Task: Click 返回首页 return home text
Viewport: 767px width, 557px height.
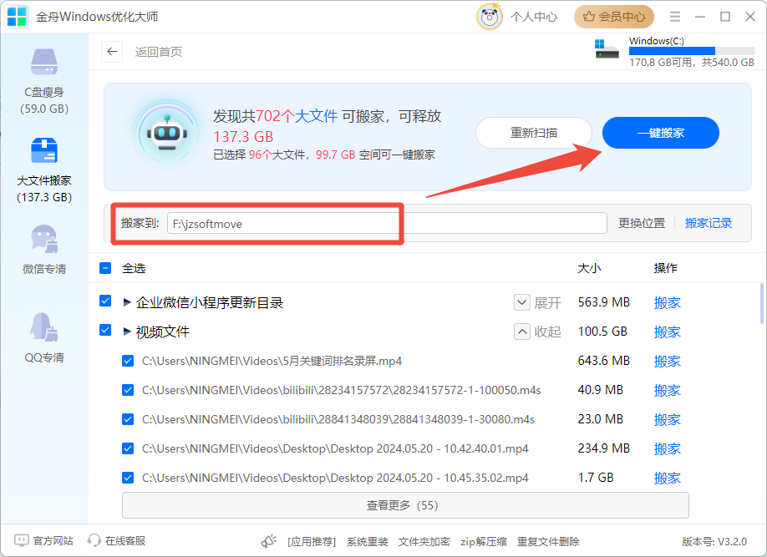Action: point(159,52)
